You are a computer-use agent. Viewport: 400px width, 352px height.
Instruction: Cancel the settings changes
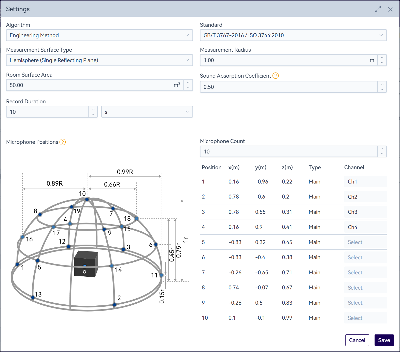point(357,340)
